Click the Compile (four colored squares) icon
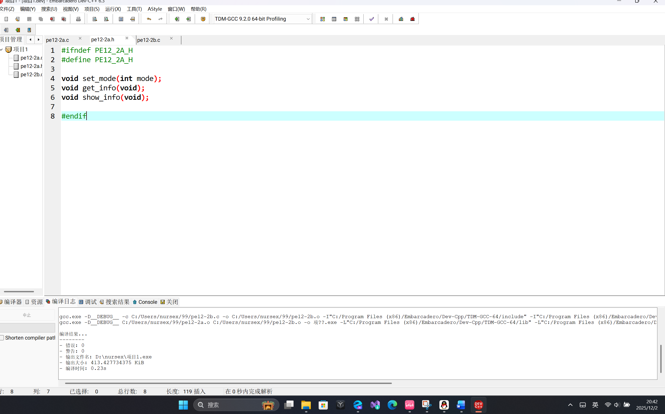This screenshot has height=414, width=665. (x=323, y=19)
